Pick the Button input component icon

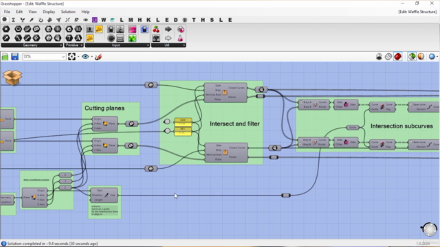click(x=90, y=29)
